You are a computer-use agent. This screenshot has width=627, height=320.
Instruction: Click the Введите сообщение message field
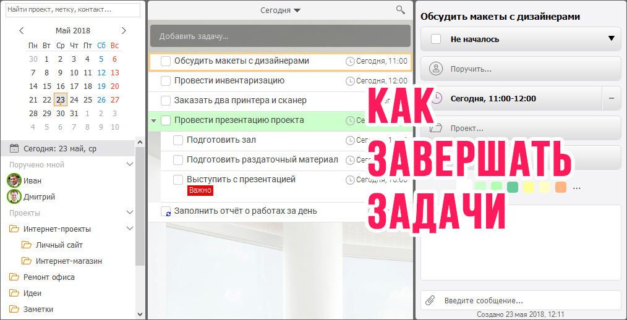coord(521,300)
